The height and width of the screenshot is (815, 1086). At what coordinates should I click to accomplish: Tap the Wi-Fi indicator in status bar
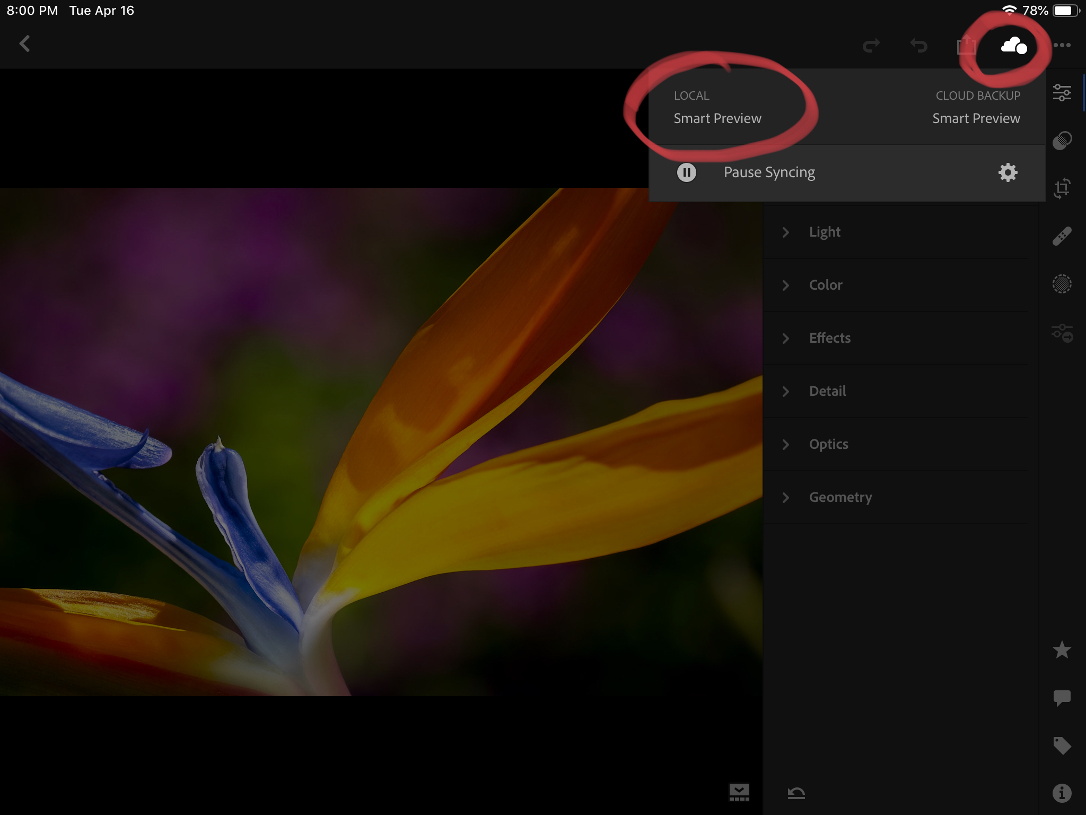(1009, 10)
